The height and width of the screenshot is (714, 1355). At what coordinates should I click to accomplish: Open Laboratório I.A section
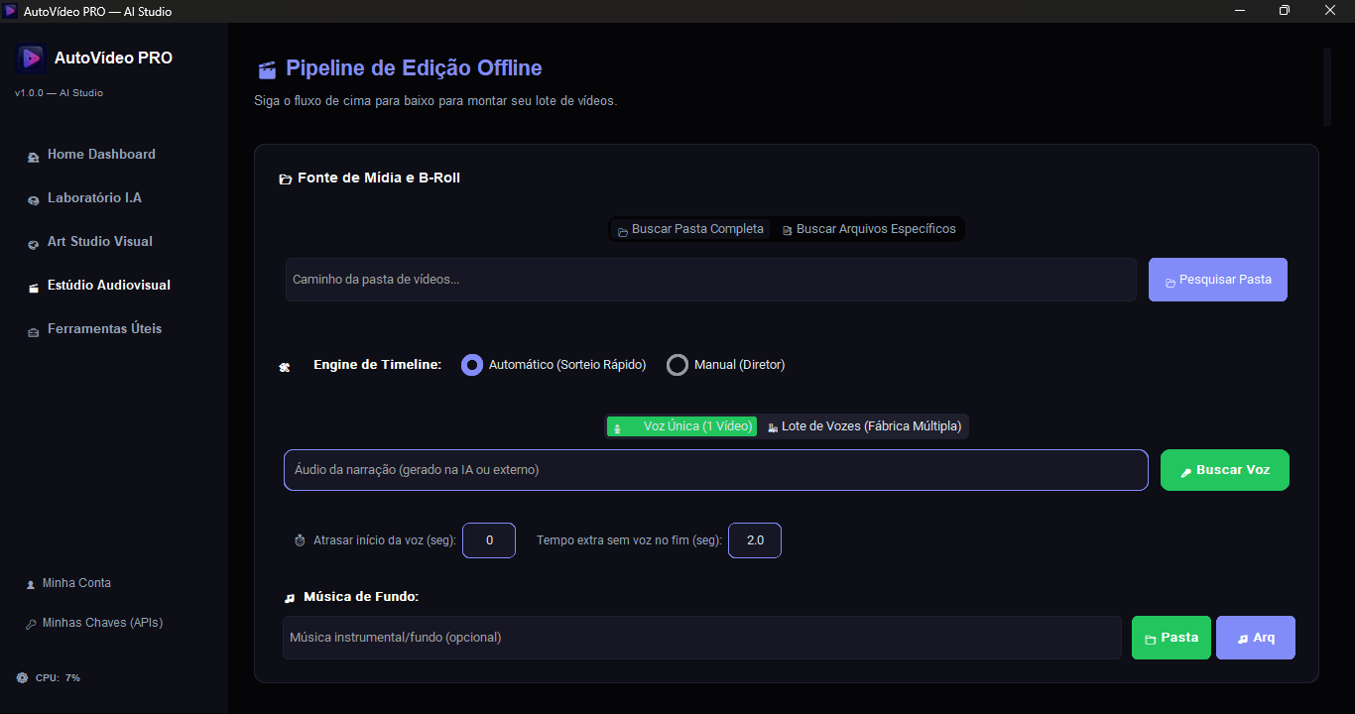click(94, 198)
